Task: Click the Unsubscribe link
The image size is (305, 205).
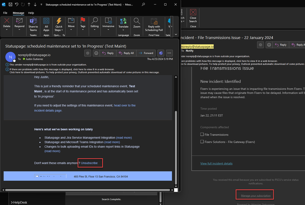Action: click(x=89, y=163)
